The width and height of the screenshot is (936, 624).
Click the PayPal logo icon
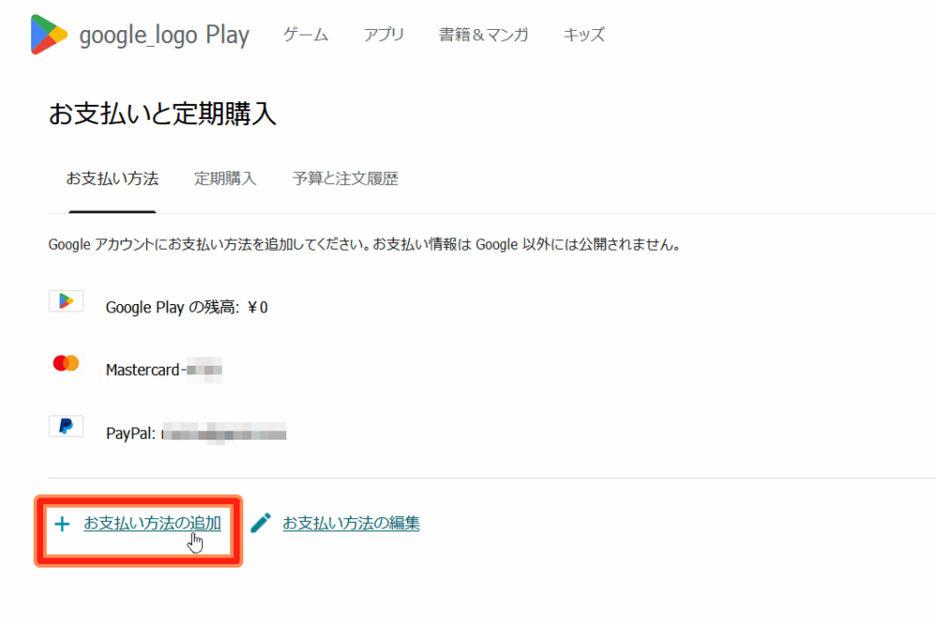(66, 427)
